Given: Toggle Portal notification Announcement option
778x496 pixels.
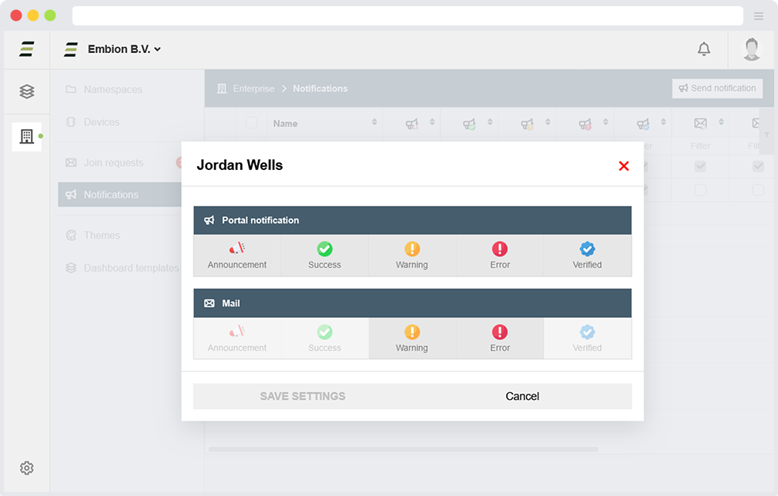Looking at the screenshot, I should point(237,256).
